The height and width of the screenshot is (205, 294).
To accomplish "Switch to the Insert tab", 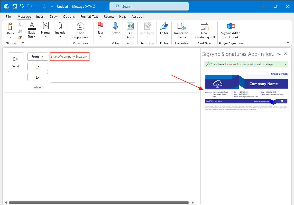I will tap(40, 16).
